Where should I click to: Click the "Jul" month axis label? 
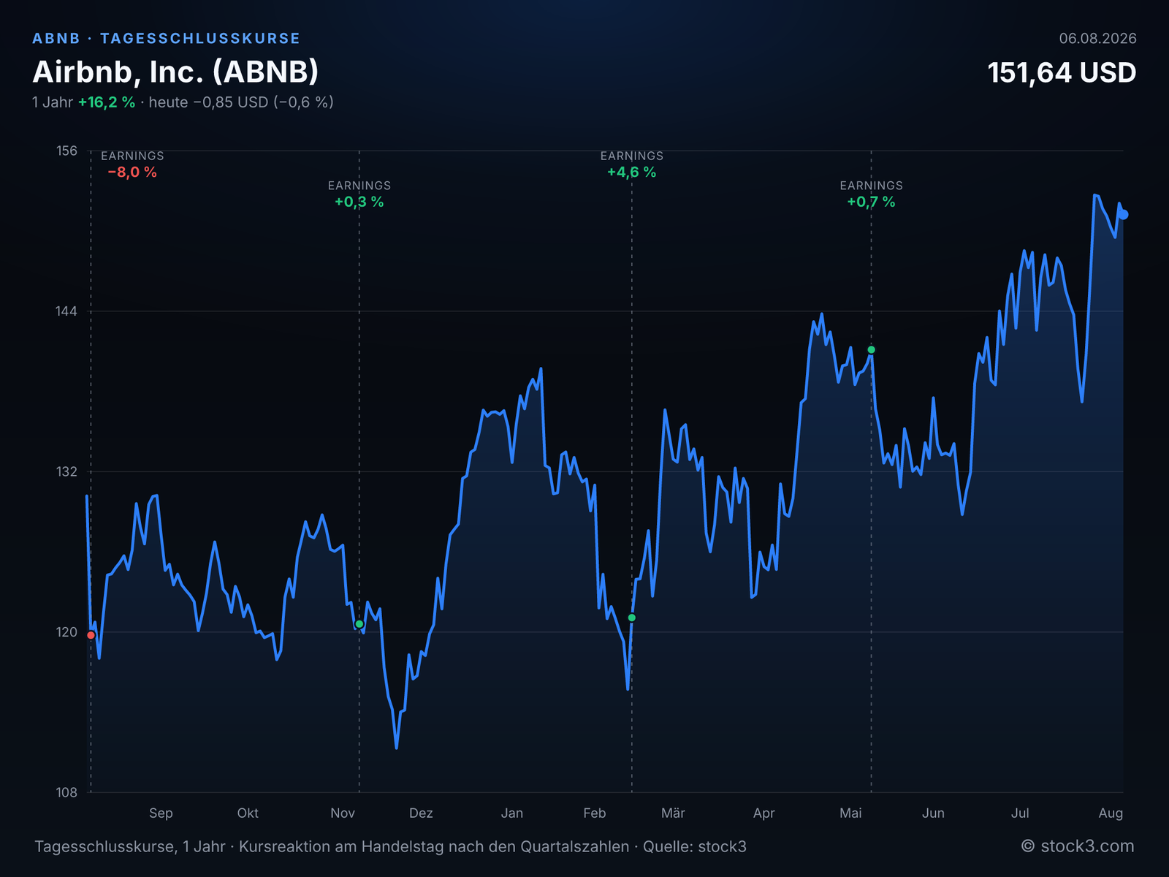coord(1020,813)
